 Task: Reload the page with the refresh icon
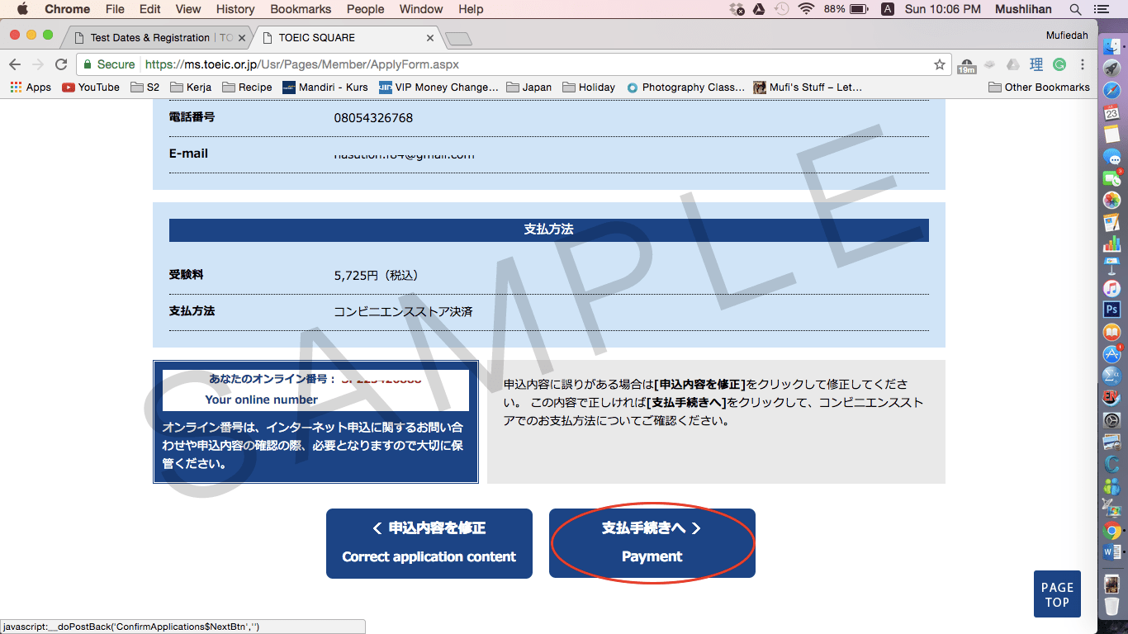(x=61, y=64)
